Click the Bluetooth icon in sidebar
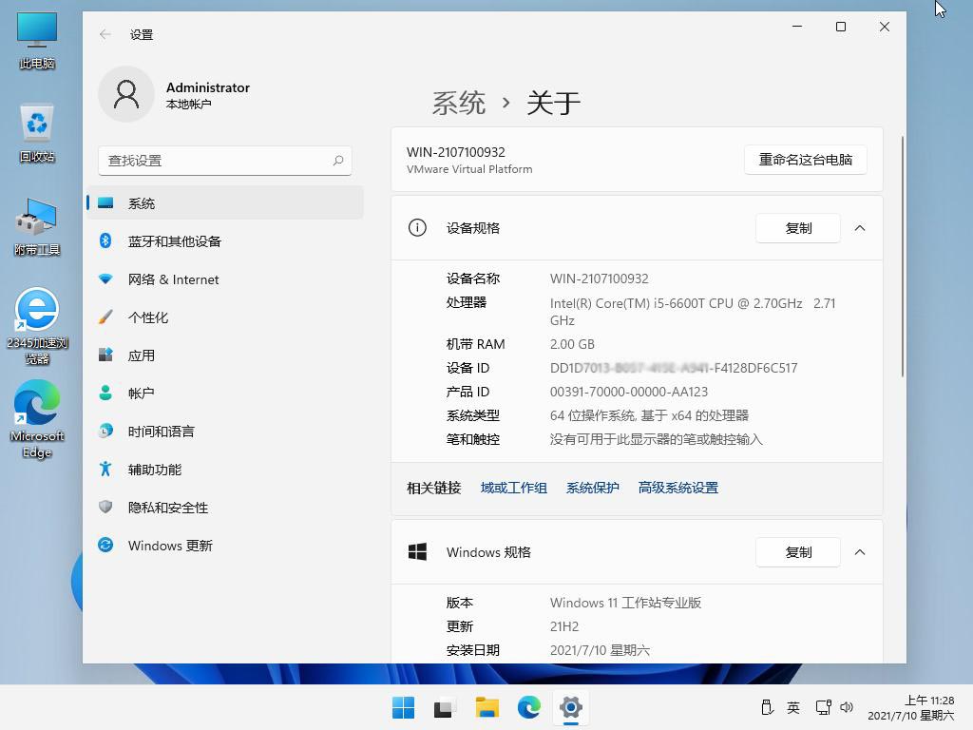 click(105, 240)
